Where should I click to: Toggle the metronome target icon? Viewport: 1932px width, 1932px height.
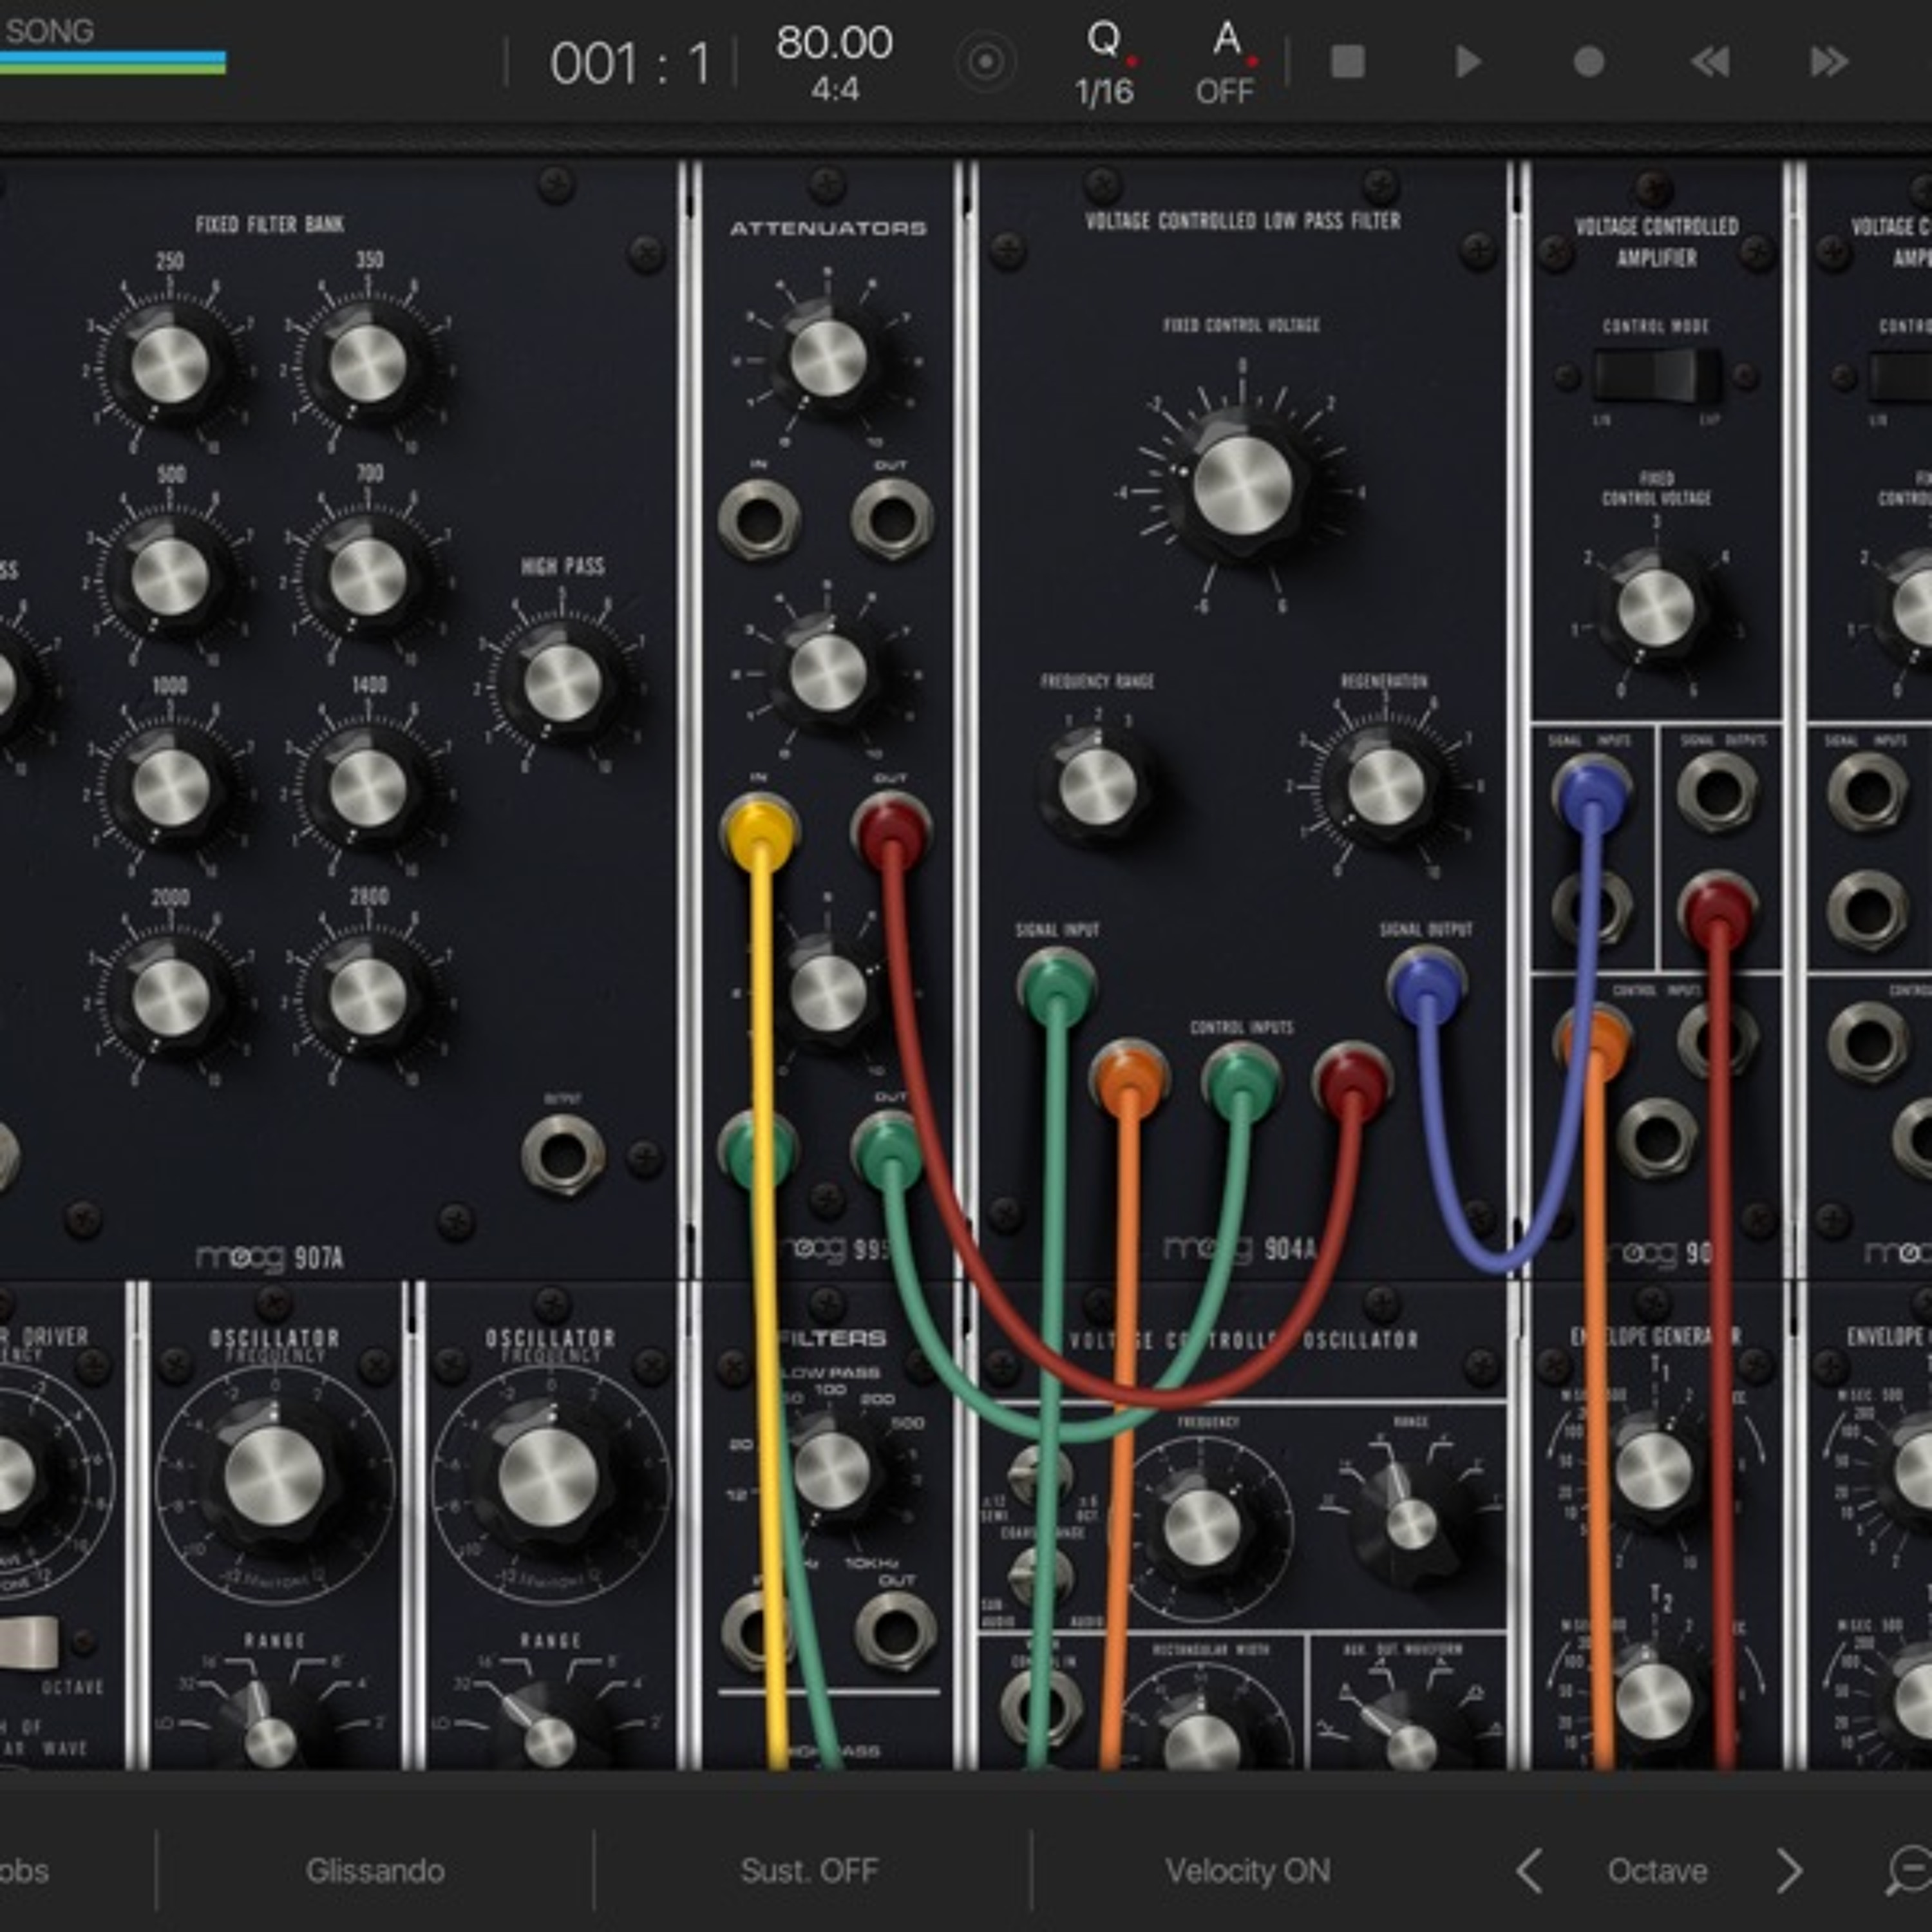point(986,63)
